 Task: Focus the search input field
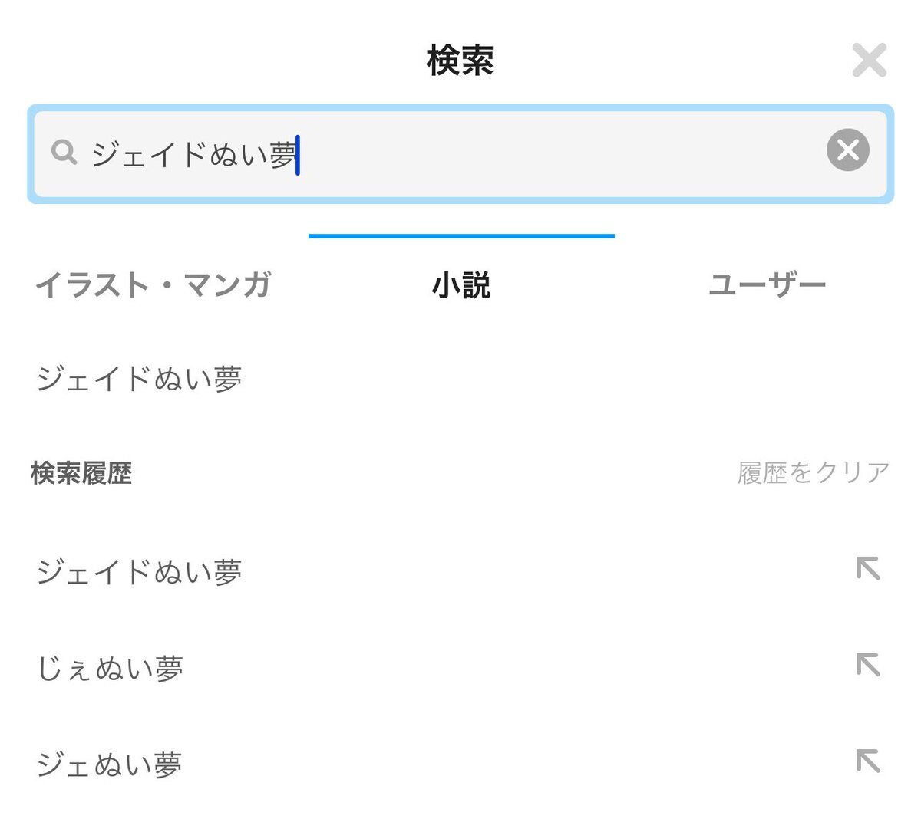[x=460, y=154]
